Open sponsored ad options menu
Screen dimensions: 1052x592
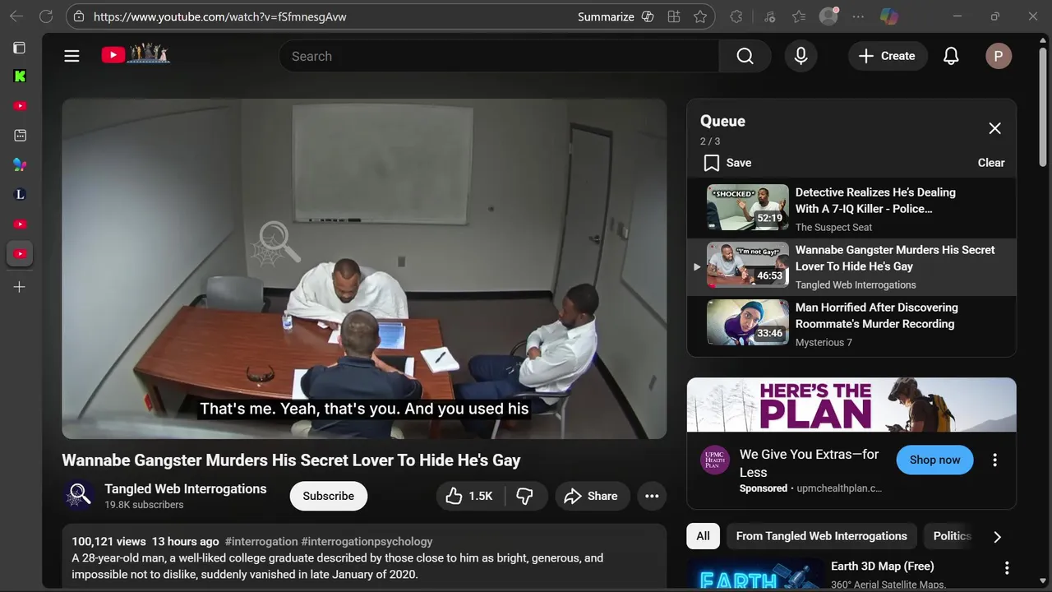(994, 460)
